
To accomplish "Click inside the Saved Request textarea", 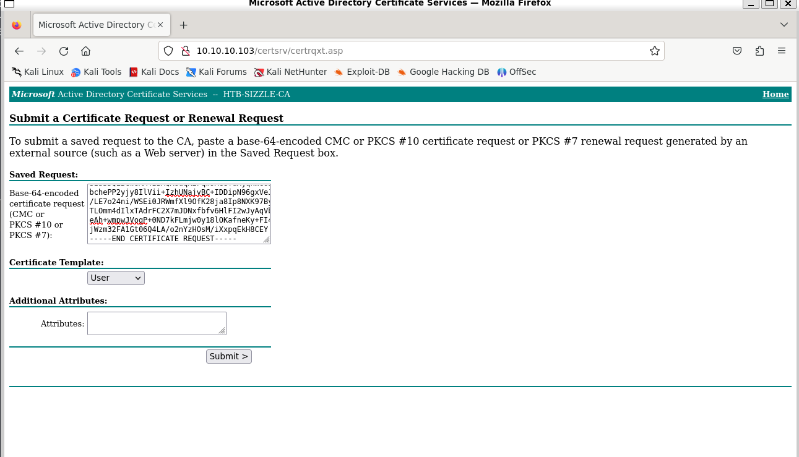I will [x=179, y=214].
